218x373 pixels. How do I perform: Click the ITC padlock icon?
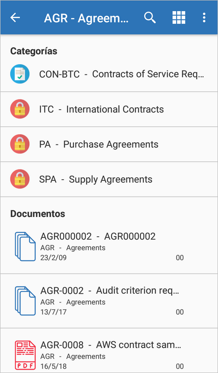click(20, 109)
